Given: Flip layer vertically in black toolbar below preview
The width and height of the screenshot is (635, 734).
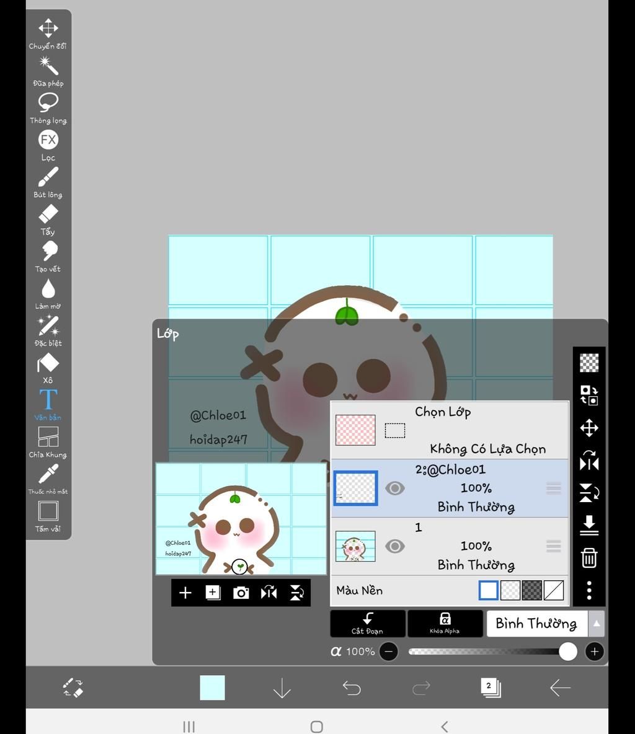Looking at the screenshot, I should 296,593.
